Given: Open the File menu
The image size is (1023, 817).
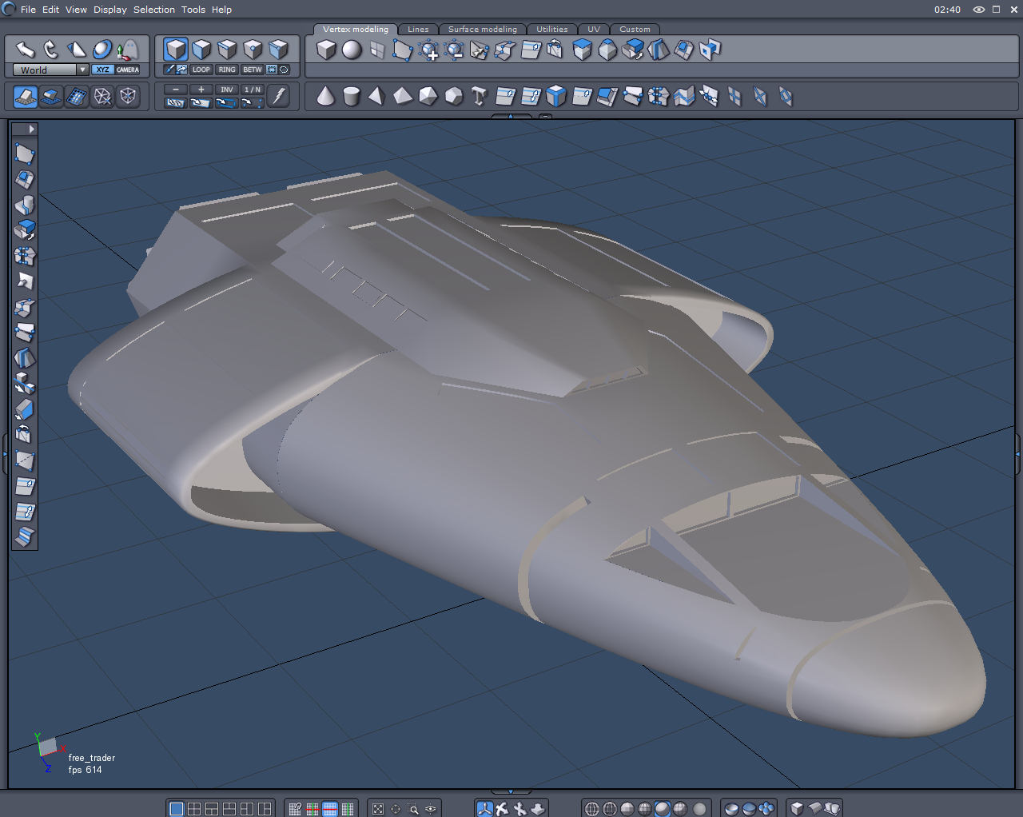Looking at the screenshot, I should (x=28, y=10).
